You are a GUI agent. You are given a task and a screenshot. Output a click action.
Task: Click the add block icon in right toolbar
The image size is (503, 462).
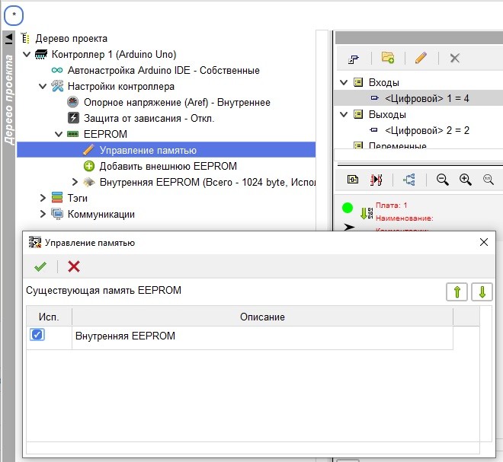pos(353,59)
